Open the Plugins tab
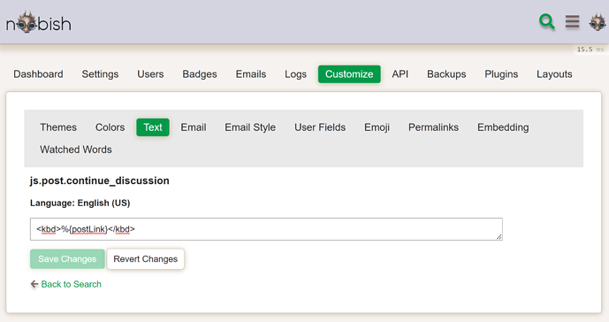 tap(501, 74)
